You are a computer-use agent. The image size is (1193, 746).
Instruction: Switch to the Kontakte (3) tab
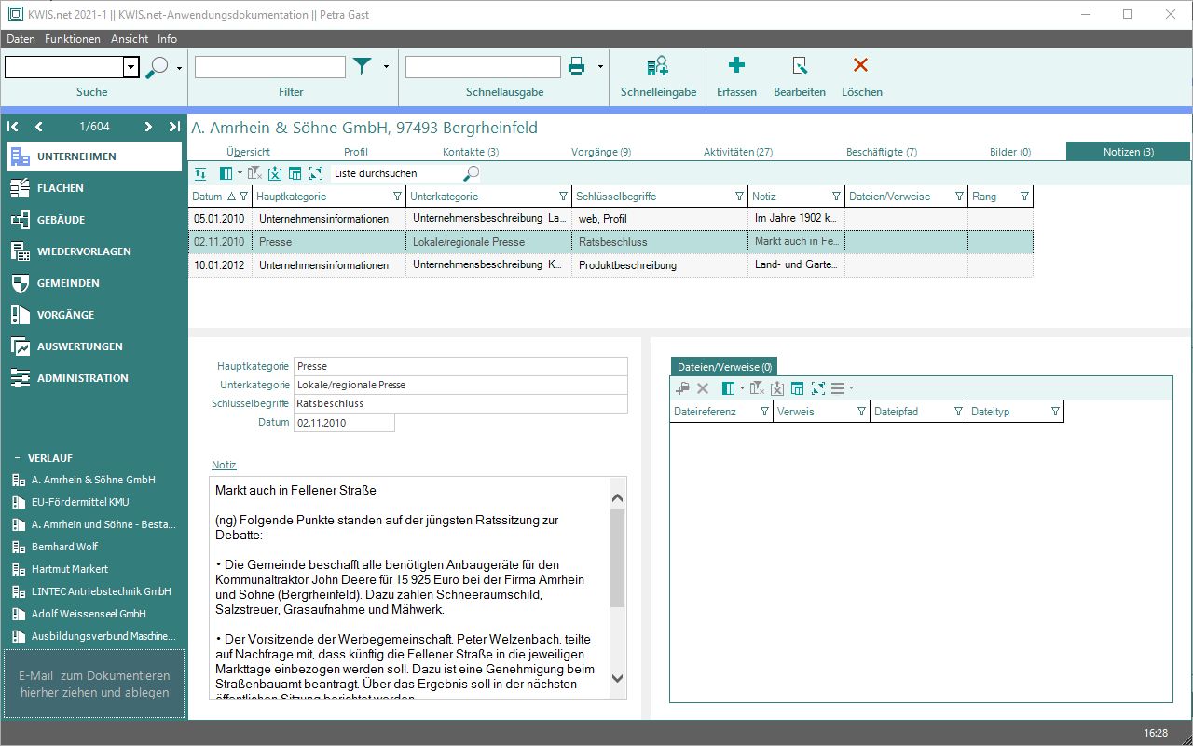(470, 152)
